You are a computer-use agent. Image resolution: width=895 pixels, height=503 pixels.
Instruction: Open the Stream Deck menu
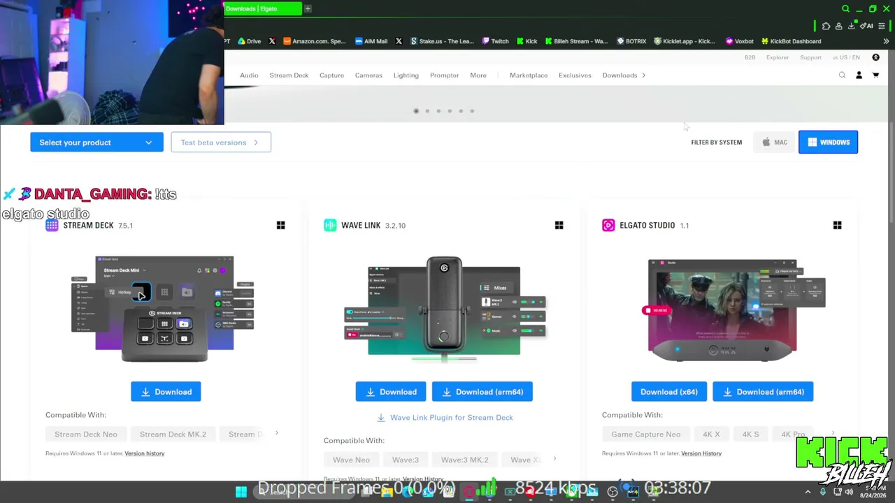(x=289, y=75)
